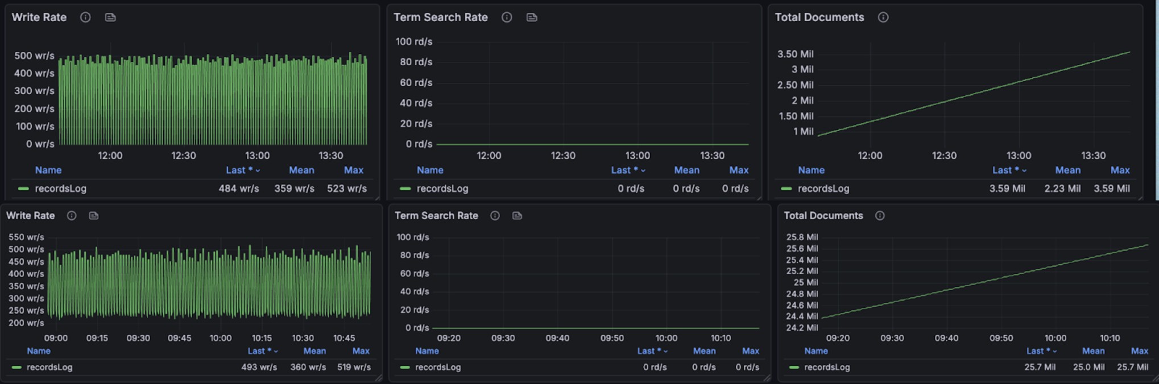Click info icon on upper Write Rate panel
1159x384 pixels.
coord(85,18)
